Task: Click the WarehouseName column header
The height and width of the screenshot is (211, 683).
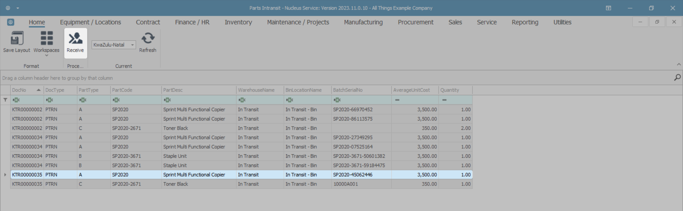Action: [x=260, y=90]
